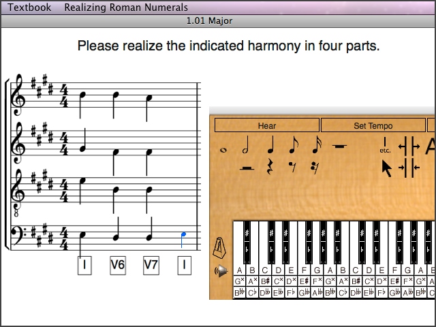The height and width of the screenshot is (327, 436).
Task: Click the V6 Roman numeral box
Action: click(117, 265)
